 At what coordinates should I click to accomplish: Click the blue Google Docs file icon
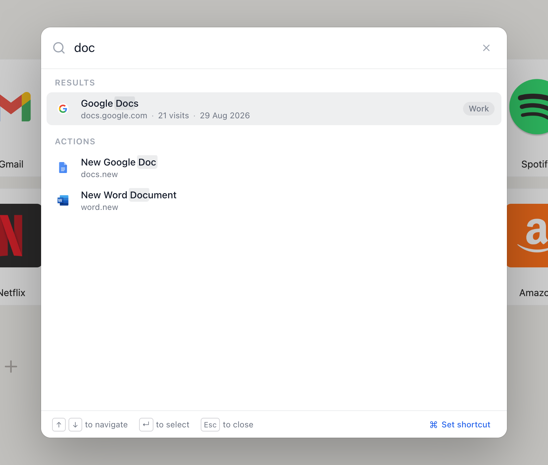pyautogui.click(x=63, y=168)
